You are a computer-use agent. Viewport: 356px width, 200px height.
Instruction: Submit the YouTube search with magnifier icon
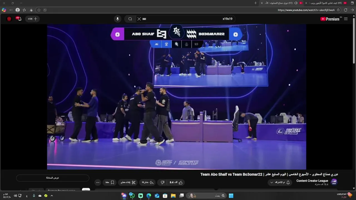[x=130, y=19]
